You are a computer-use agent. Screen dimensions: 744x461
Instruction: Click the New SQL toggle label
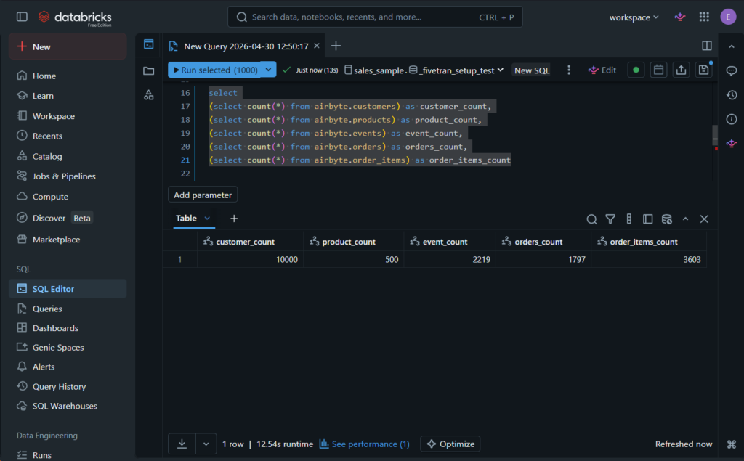pyautogui.click(x=532, y=70)
